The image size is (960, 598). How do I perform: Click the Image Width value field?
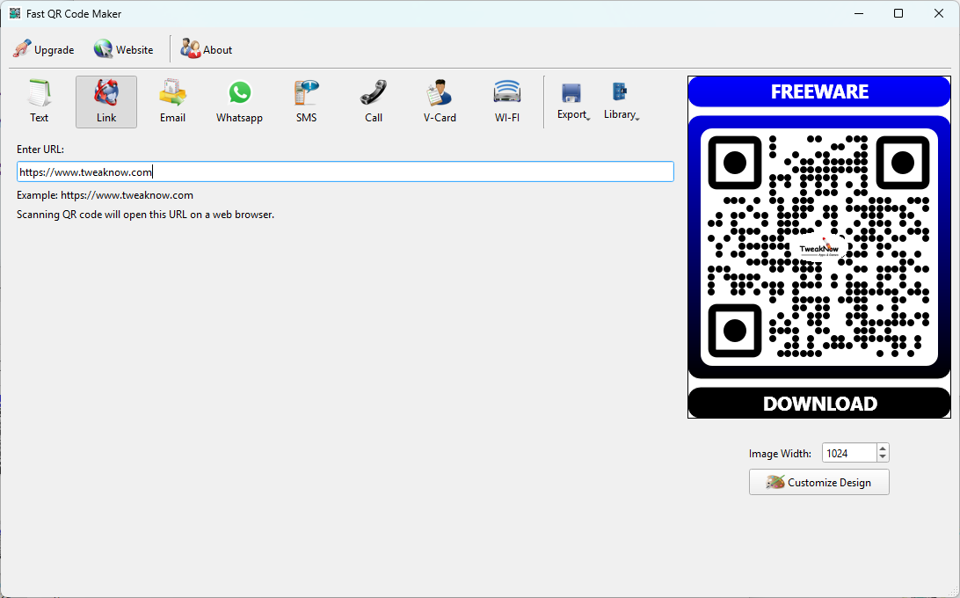point(849,453)
